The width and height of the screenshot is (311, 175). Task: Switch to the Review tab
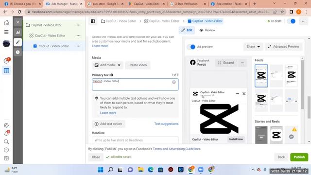point(207,30)
